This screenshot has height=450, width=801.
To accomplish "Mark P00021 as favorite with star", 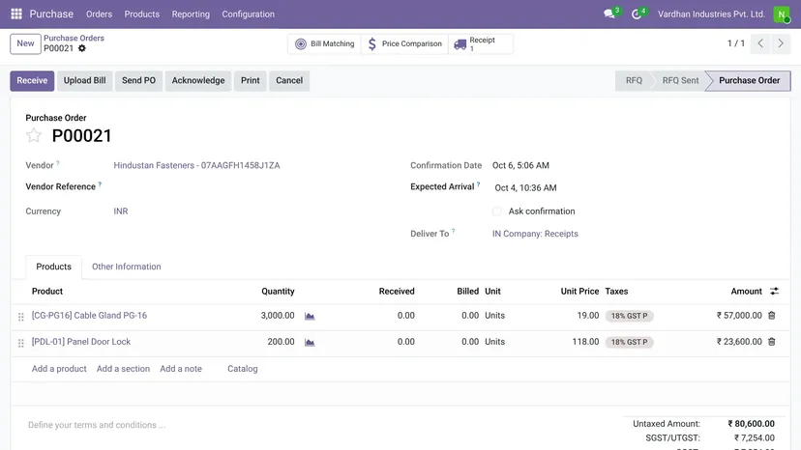I will [x=34, y=135].
